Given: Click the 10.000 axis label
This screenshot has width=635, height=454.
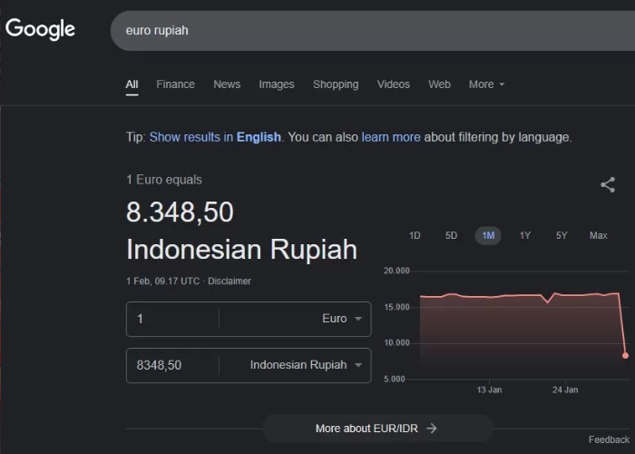Looking at the screenshot, I should point(396,343).
